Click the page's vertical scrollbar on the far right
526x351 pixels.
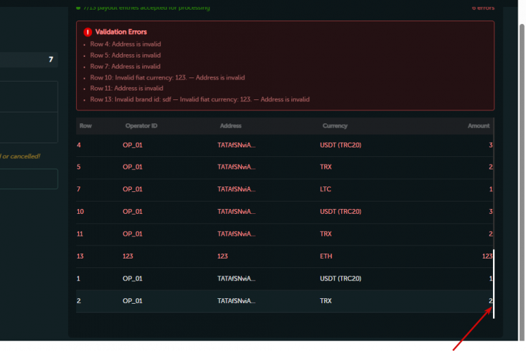point(522,182)
